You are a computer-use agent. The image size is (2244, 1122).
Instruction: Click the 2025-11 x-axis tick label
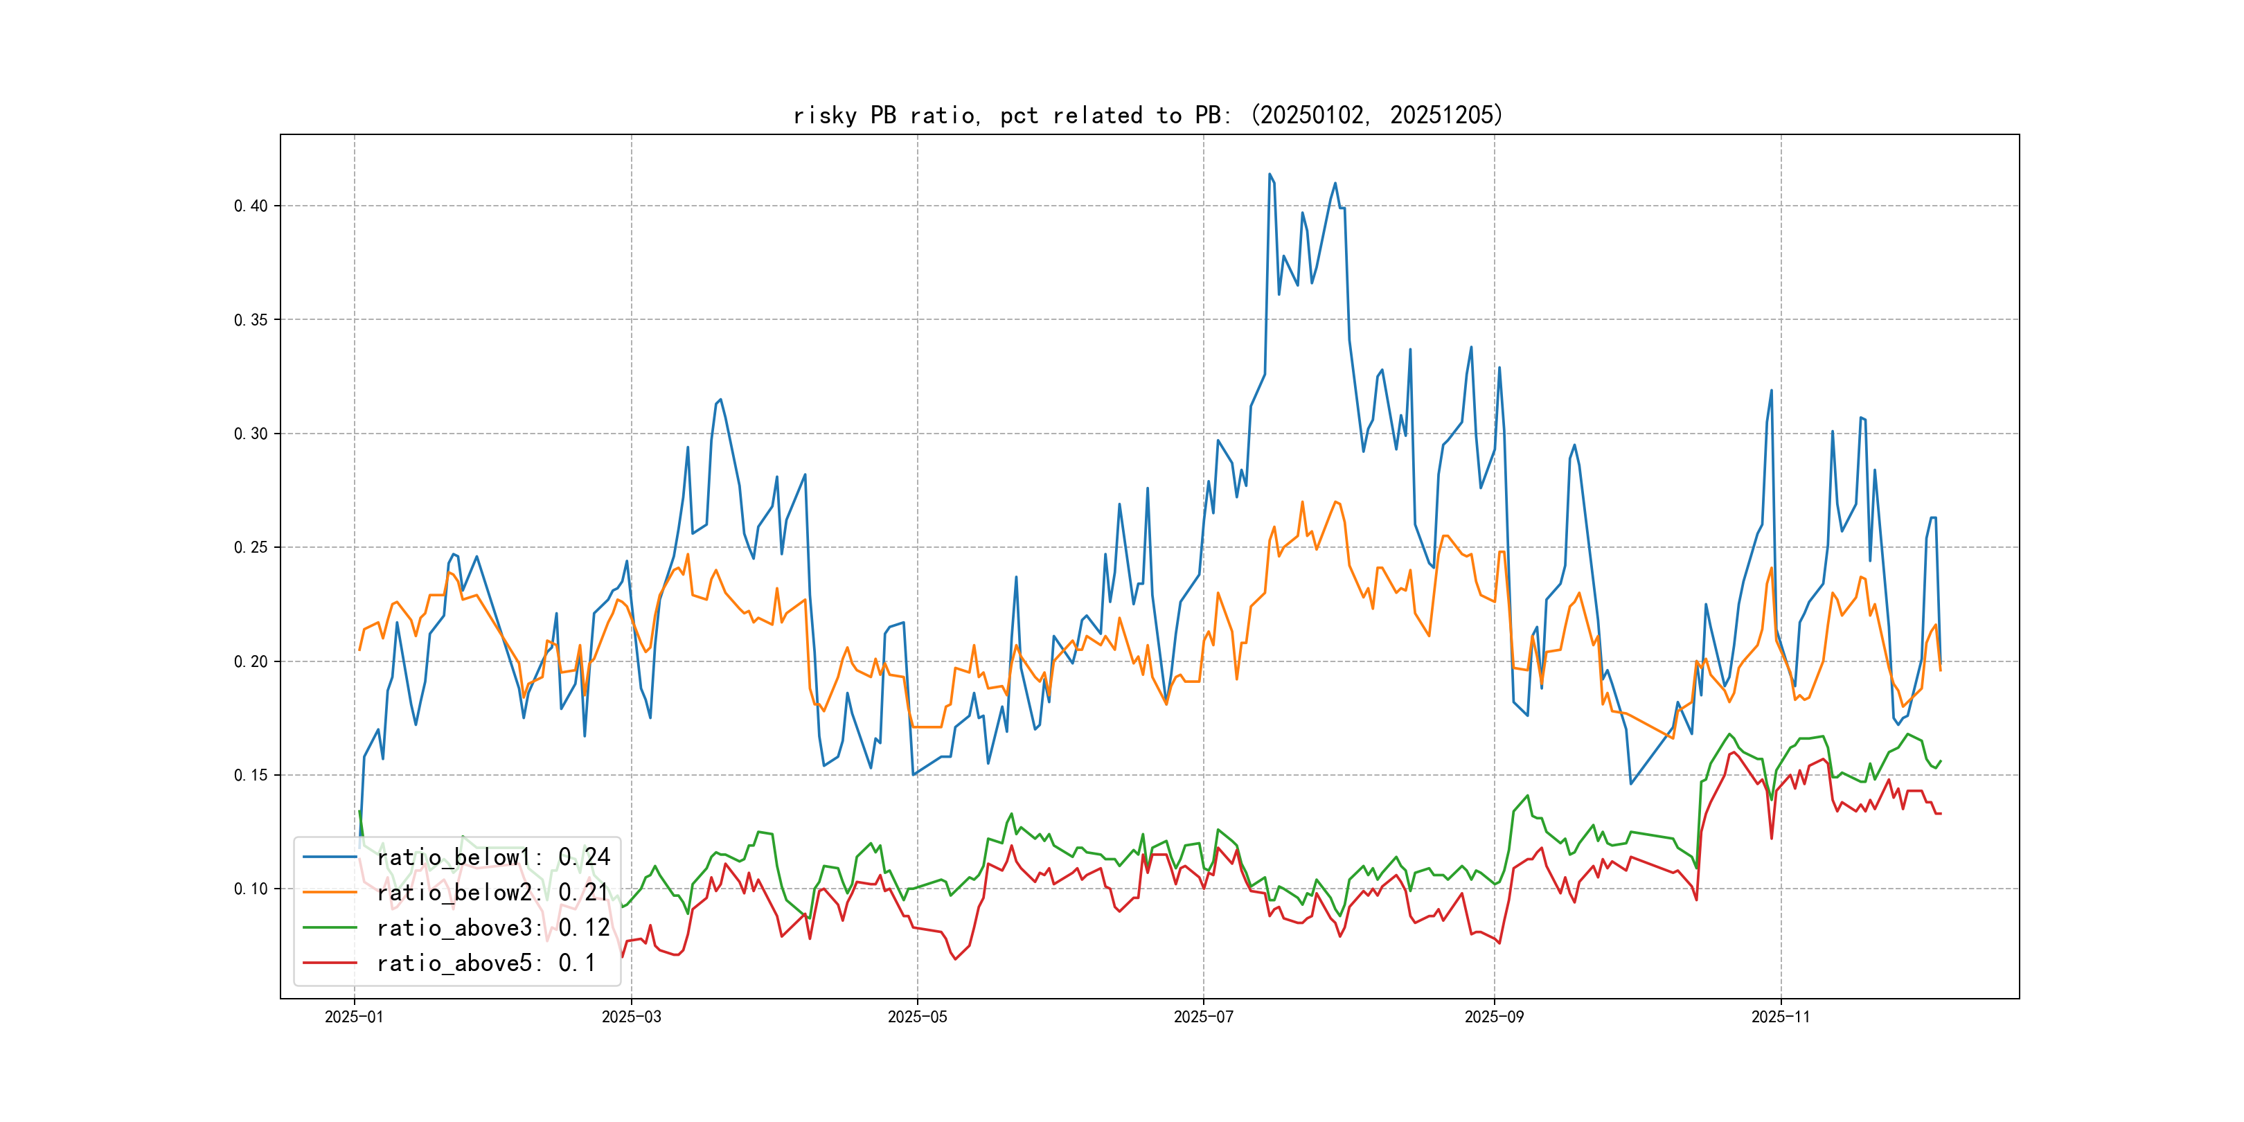1781,1017
